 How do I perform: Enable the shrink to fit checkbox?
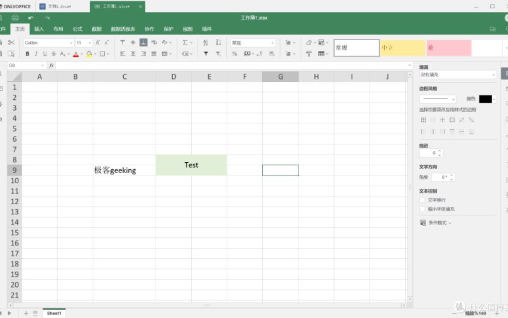pyautogui.click(x=422, y=209)
